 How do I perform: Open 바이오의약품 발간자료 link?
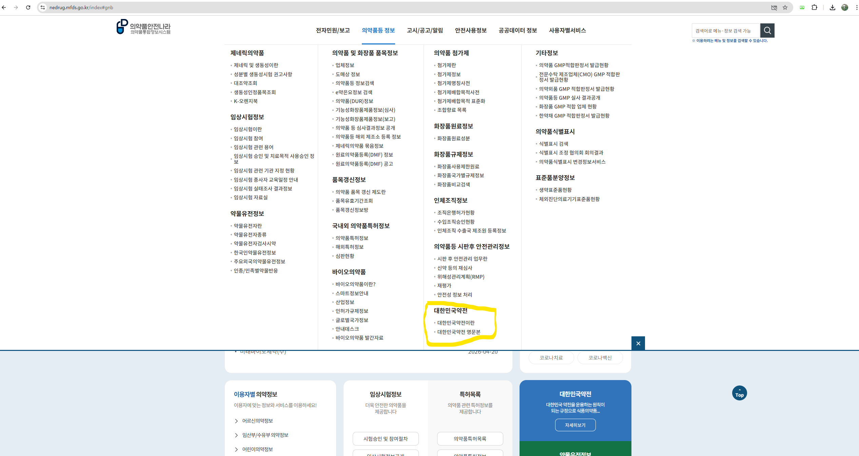[359, 338]
